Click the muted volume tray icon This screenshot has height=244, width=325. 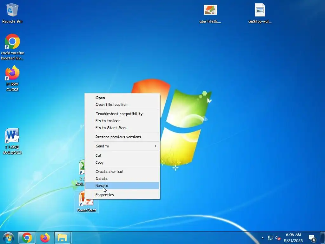click(278, 238)
